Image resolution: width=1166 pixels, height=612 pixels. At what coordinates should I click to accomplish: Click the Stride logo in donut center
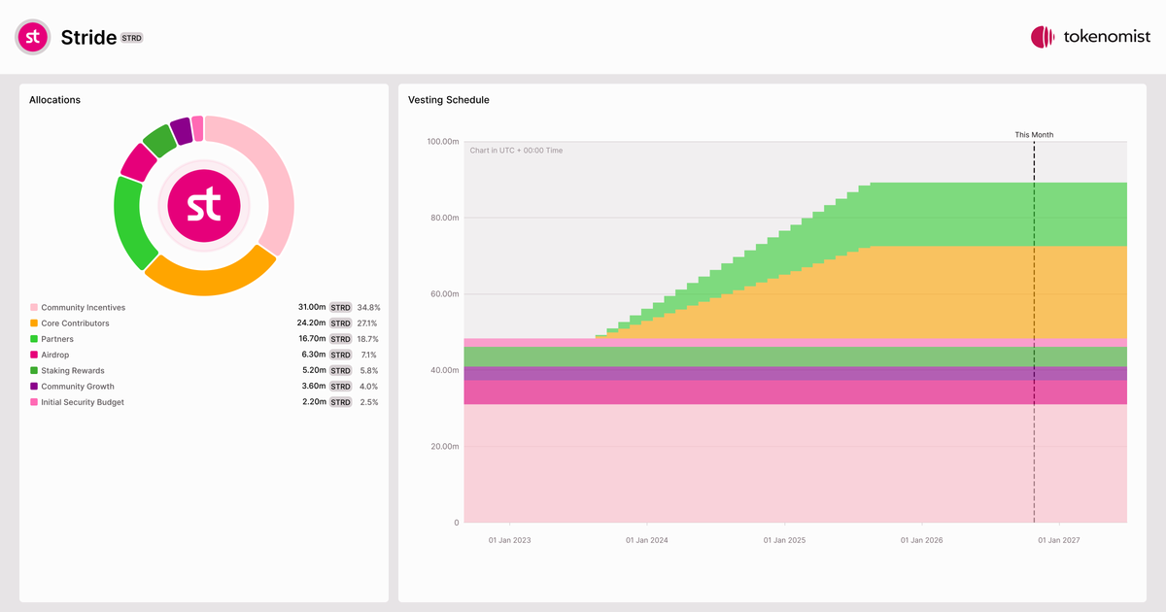(204, 205)
